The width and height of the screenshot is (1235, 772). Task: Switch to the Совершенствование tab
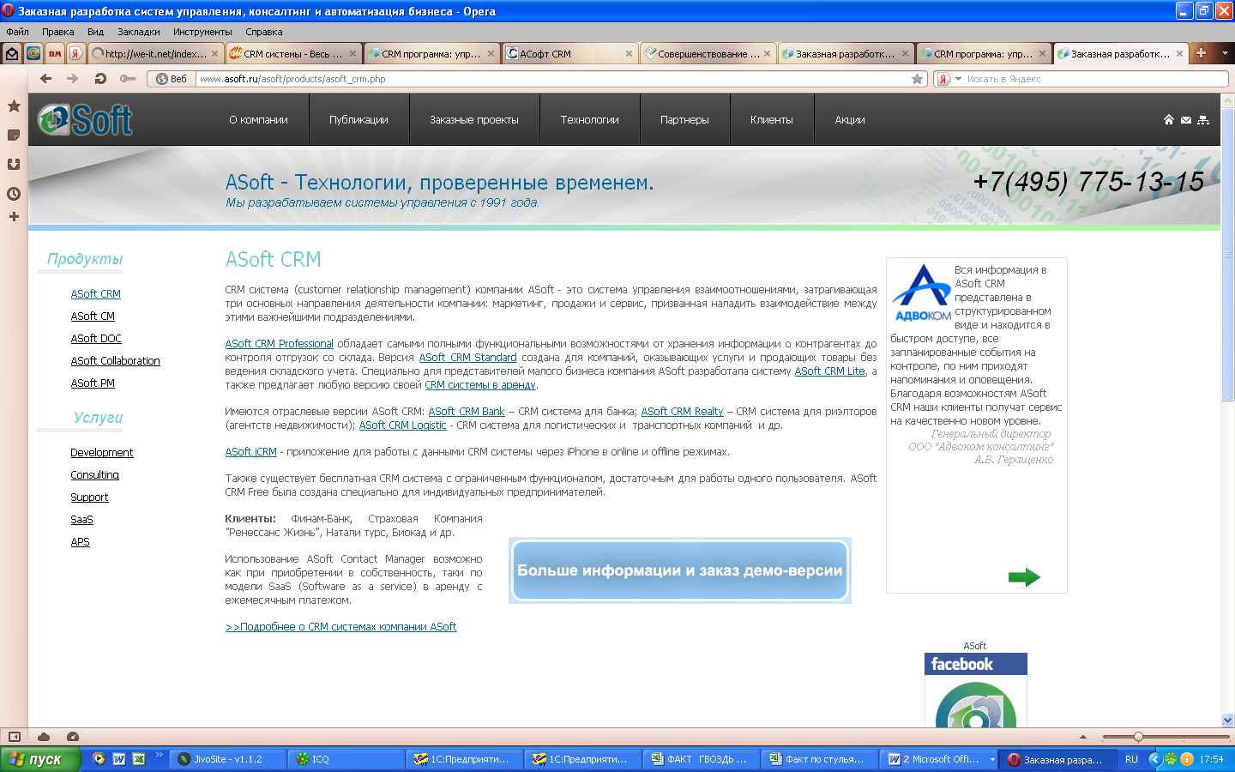(707, 53)
